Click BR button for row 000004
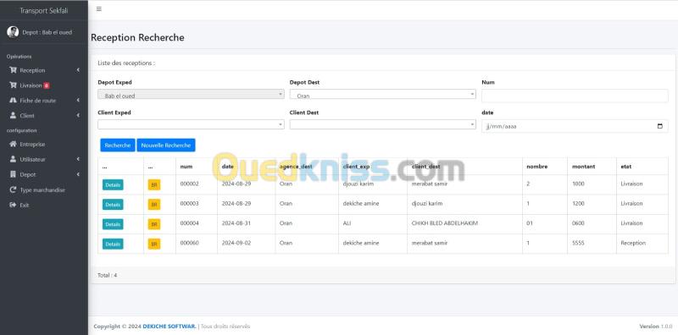This screenshot has height=335, width=678. coord(154,224)
